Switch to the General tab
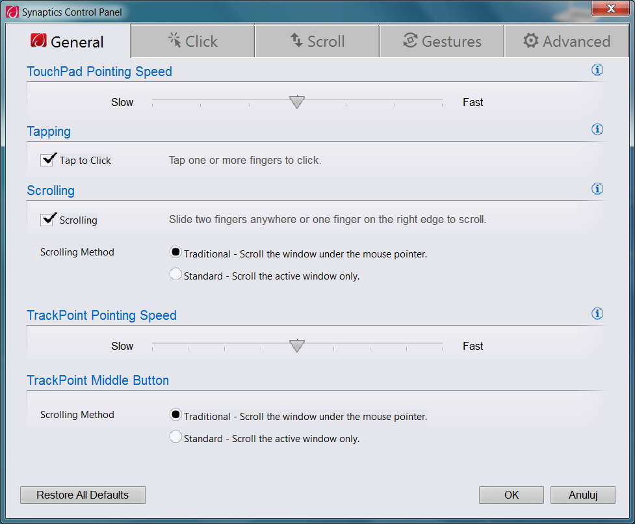The width and height of the screenshot is (635, 524). click(67, 42)
